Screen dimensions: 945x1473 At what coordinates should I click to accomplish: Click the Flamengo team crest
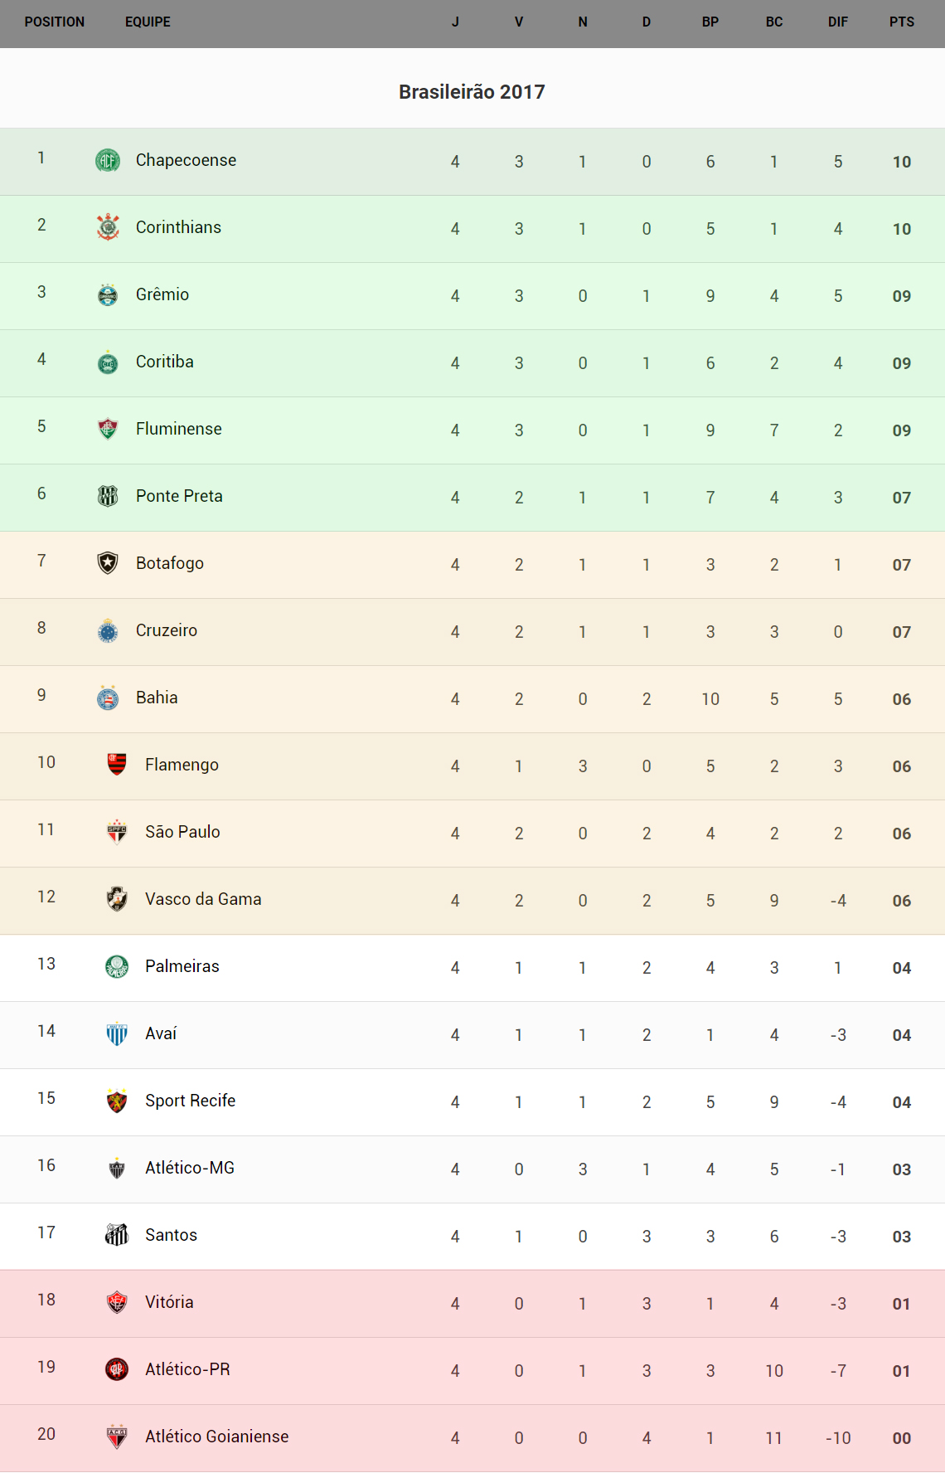click(117, 764)
